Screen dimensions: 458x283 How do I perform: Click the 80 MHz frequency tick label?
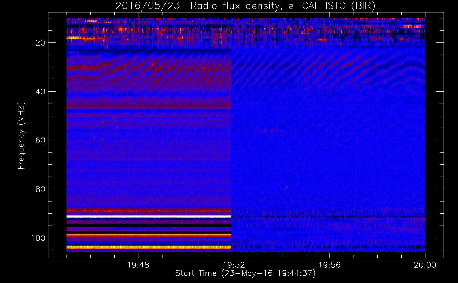(x=40, y=189)
